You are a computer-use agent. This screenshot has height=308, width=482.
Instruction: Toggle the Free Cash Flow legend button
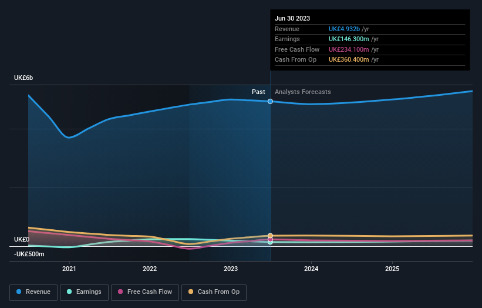pyautogui.click(x=145, y=292)
